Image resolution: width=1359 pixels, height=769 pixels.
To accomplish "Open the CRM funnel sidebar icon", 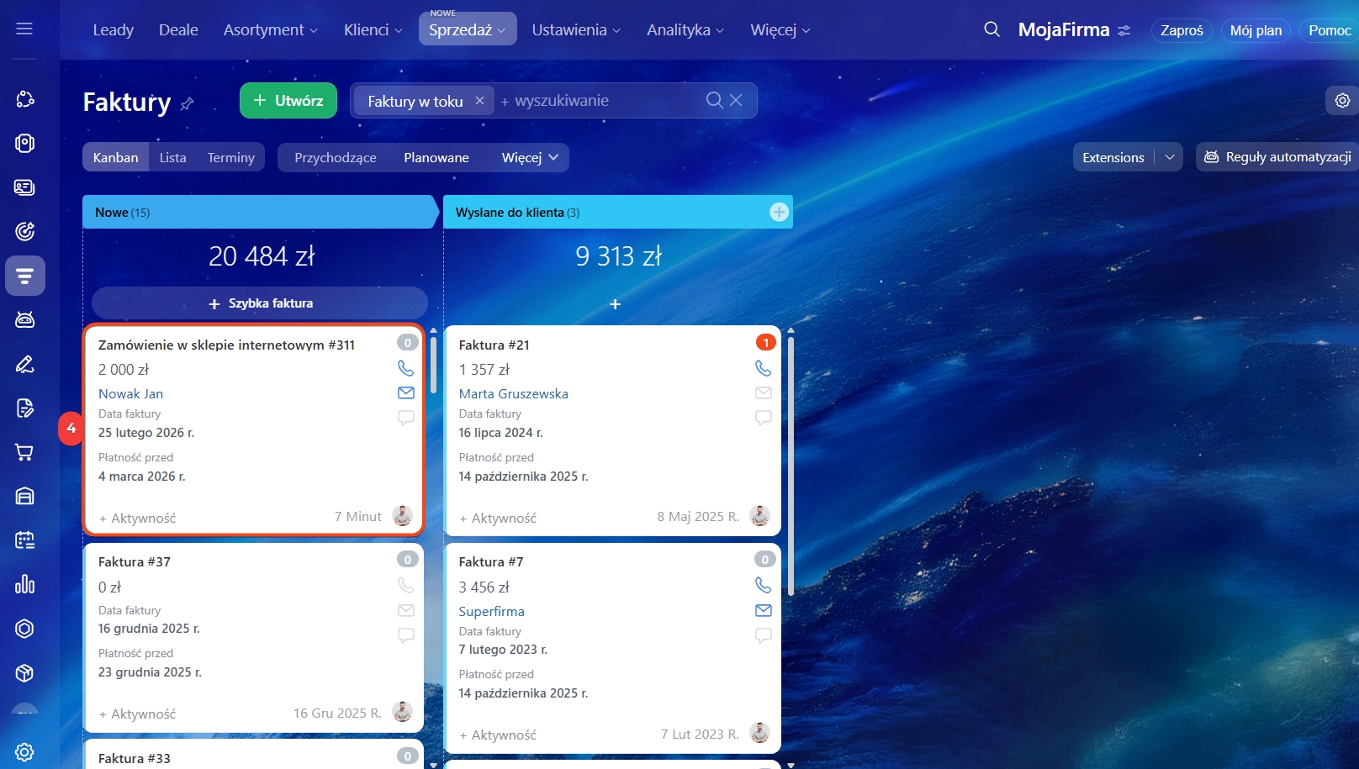I will [x=25, y=276].
